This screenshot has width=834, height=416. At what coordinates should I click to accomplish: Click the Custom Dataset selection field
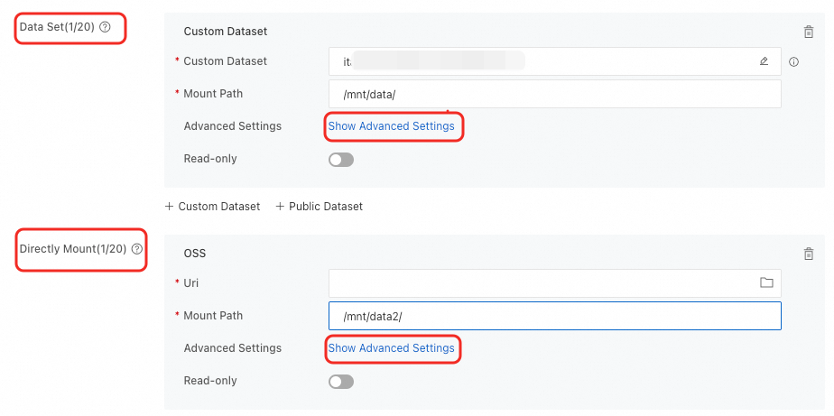click(x=542, y=61)
